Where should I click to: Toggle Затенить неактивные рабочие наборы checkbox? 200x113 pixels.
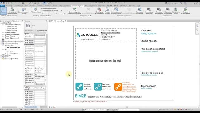pos(42,13)
